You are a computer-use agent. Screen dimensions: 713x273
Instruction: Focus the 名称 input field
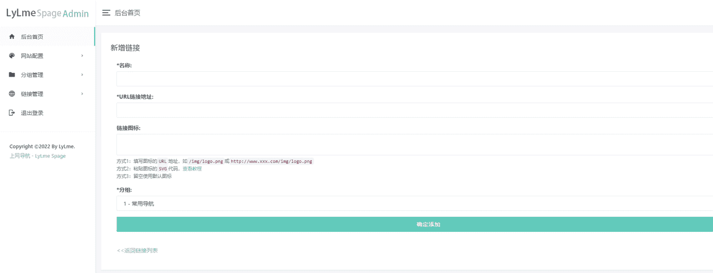click(x=414, y=78)
